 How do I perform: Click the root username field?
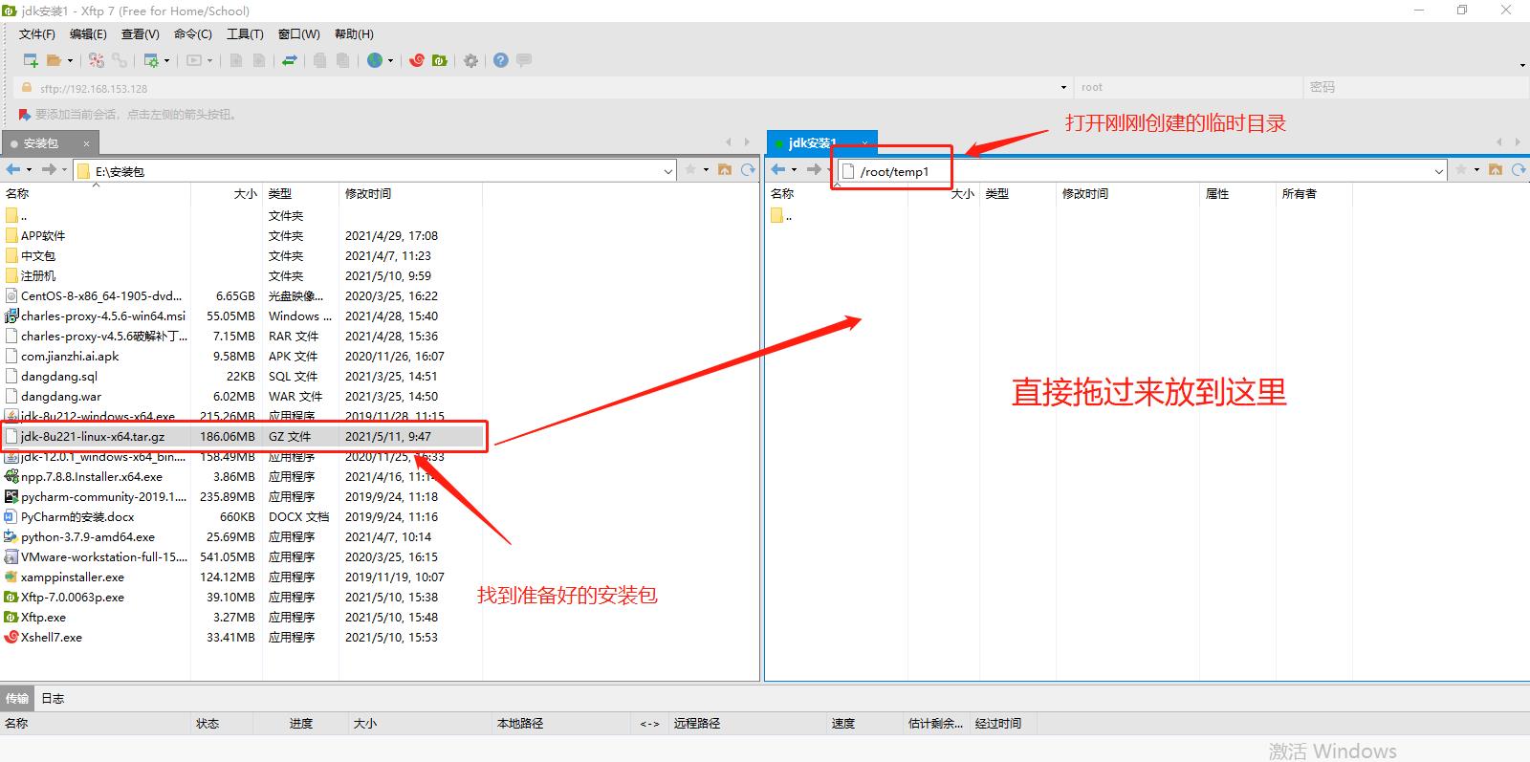click(x=1188, y=87)
